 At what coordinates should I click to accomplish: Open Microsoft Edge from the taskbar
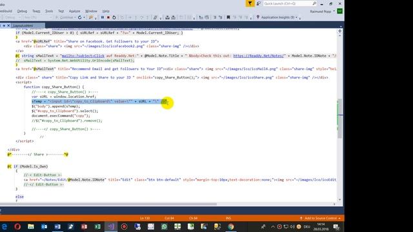(5, 226)
